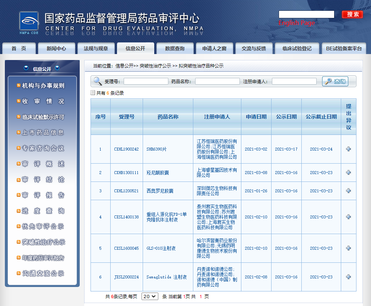
Task: Click acceptance number CXHL1200521
Action: [126, 191]
